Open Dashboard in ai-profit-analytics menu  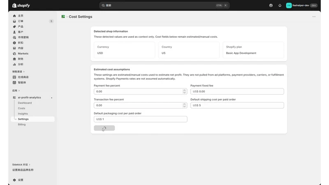(25, 103)
